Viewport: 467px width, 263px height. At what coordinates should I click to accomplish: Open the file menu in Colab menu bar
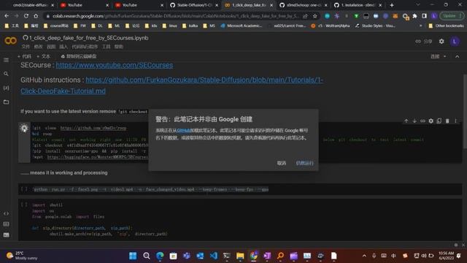click(x=26, y=47)
